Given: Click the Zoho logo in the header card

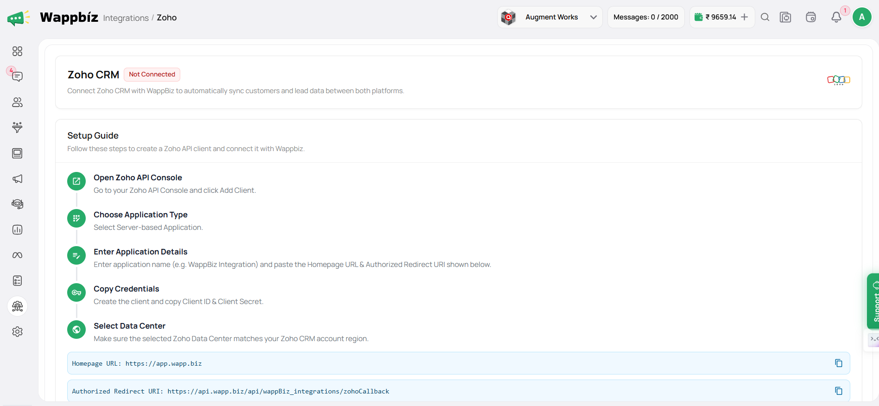Looking at the screenshot, I should click(x=839, y=80).
